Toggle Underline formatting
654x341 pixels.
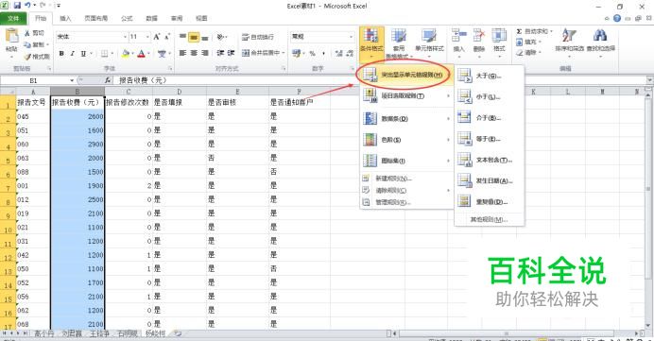pyautogui.click(x=83, y=53)
